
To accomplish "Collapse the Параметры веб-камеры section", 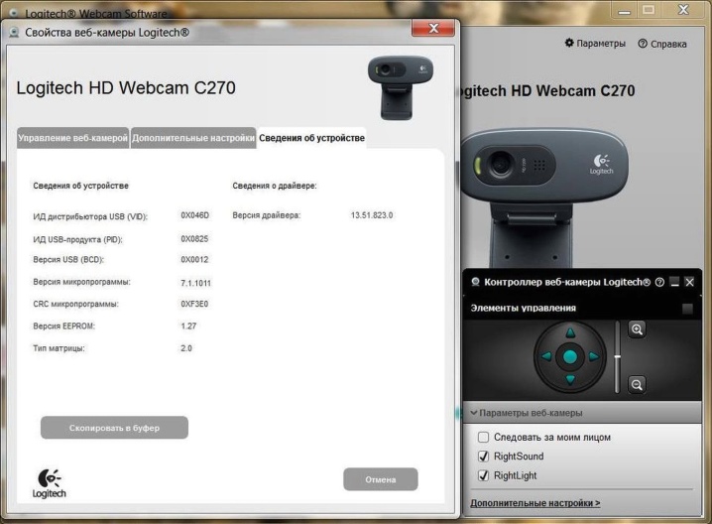I will [474, 413].
